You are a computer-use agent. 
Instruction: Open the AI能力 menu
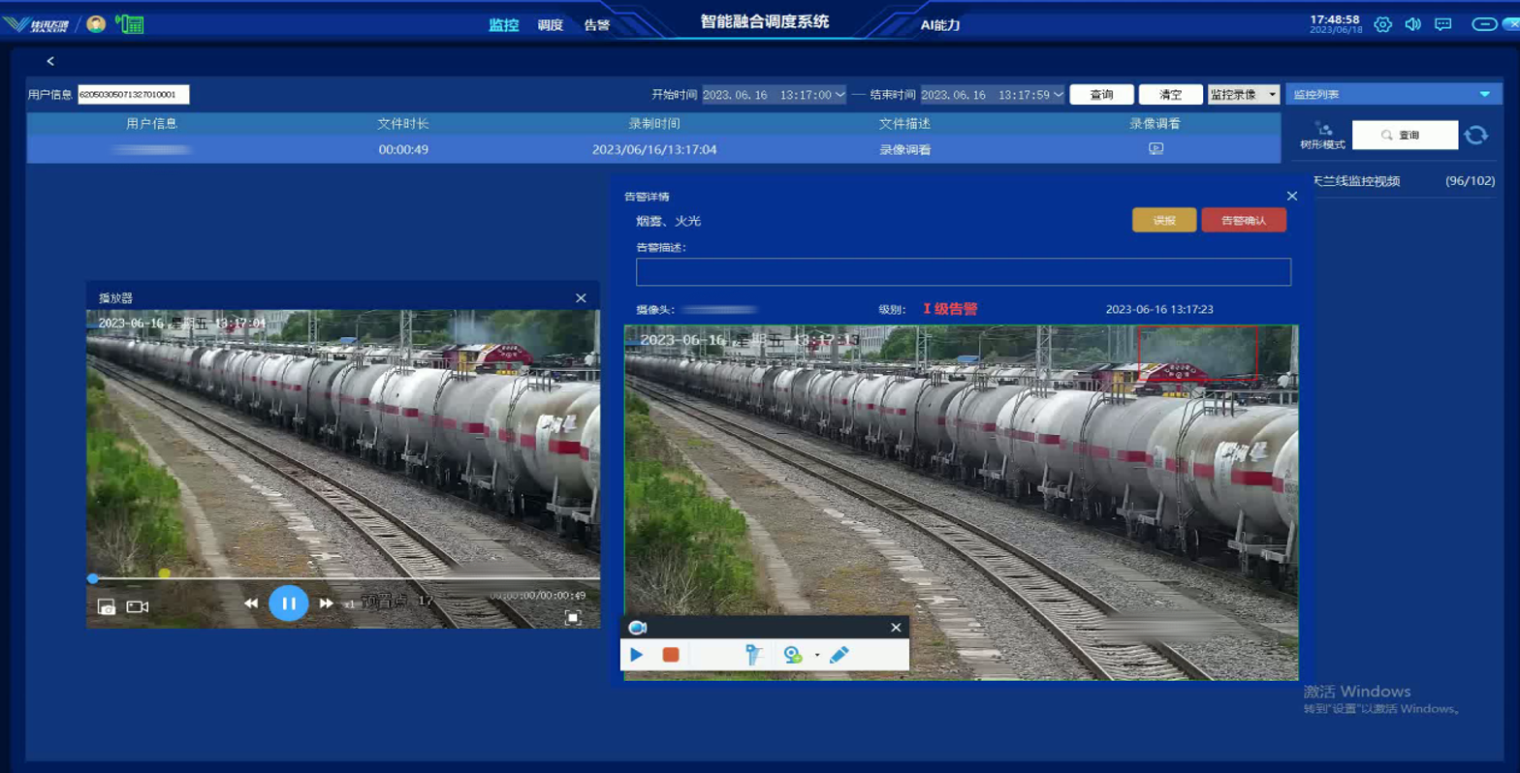939,25
